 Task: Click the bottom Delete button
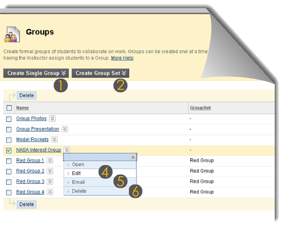coord(27,204)
